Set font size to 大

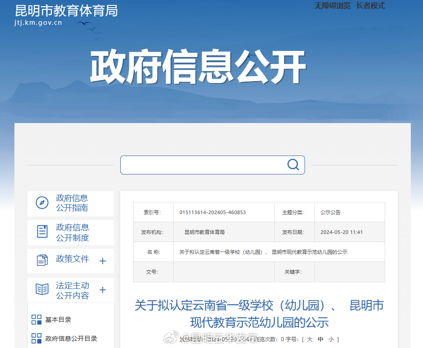point(309,339)
